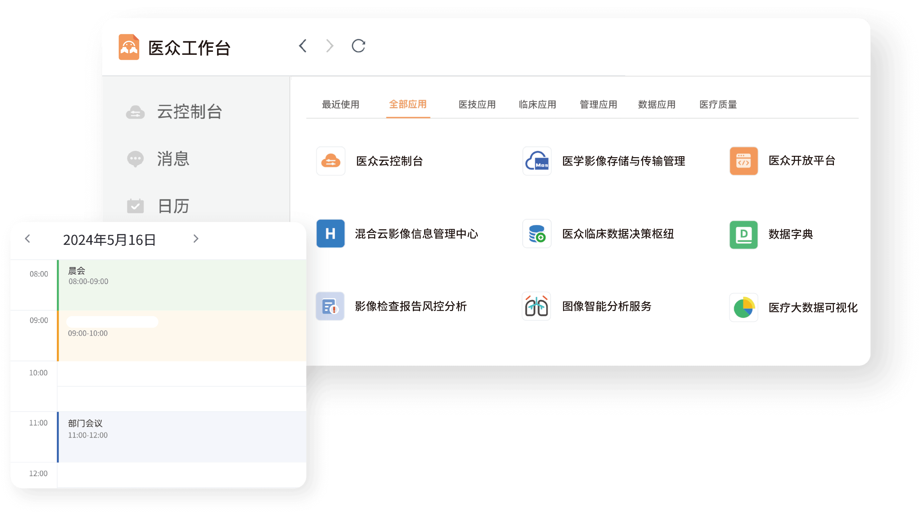920x512 pixels.
Task: Open the 影像检查报告风控分析 app icon
Action: [x=330, y=306]
